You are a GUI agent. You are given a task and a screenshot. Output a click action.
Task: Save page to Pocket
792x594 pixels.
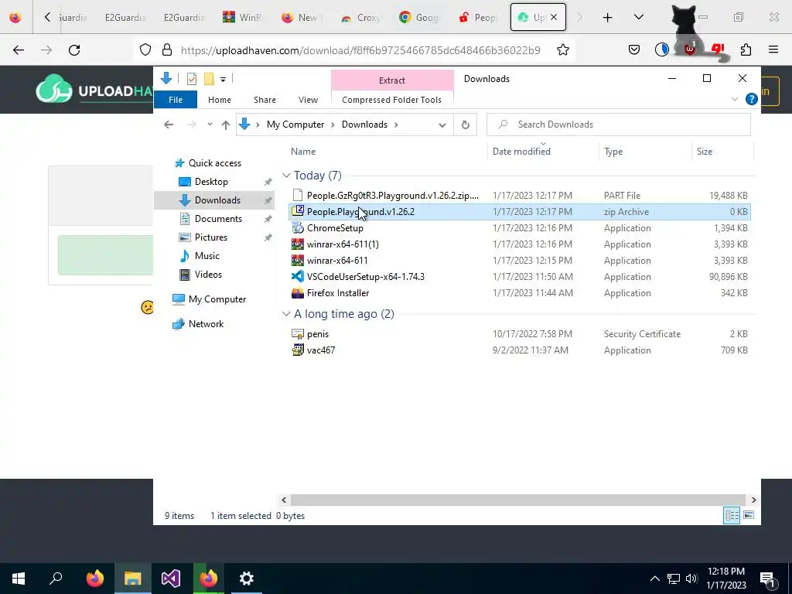(x=634, y=50)
